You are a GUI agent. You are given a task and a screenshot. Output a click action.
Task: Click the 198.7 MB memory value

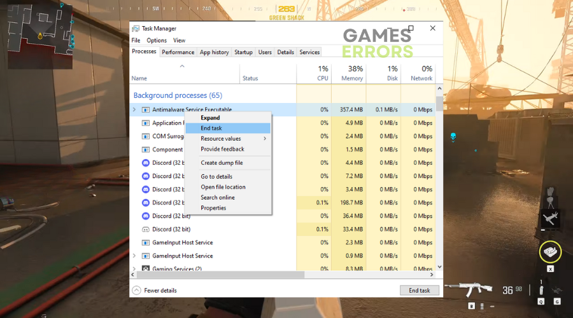(351, 203)
